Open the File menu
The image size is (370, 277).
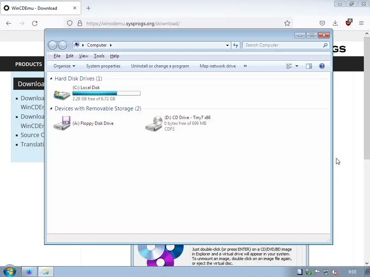57,56
